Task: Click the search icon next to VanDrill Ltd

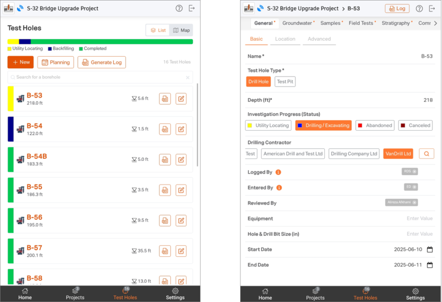Action: coord(426,154)
